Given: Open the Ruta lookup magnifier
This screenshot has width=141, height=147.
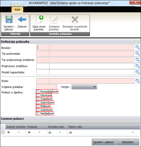Looking at the screenshot, I should pos(137,81).
